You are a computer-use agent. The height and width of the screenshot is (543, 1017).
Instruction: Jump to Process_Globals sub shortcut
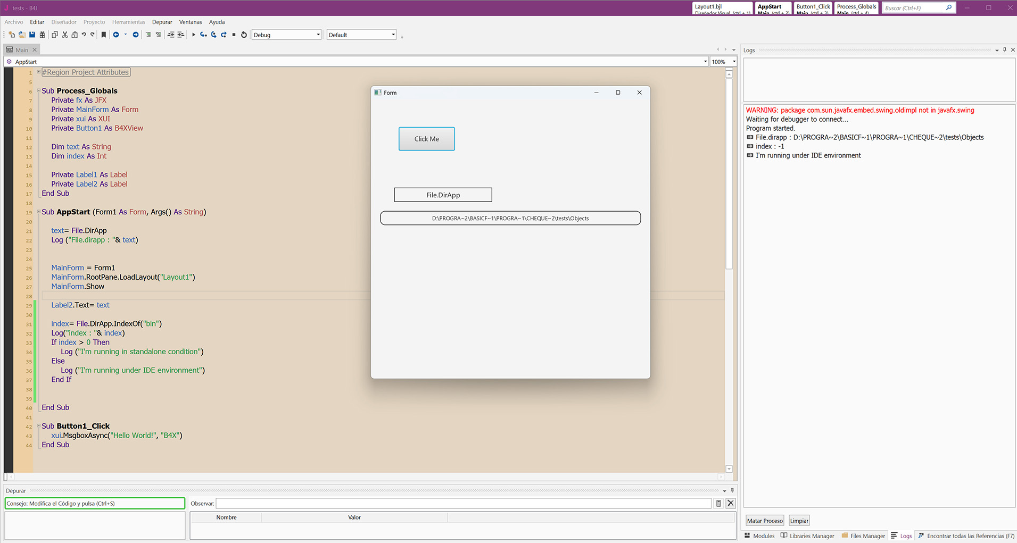coord(856,8)
